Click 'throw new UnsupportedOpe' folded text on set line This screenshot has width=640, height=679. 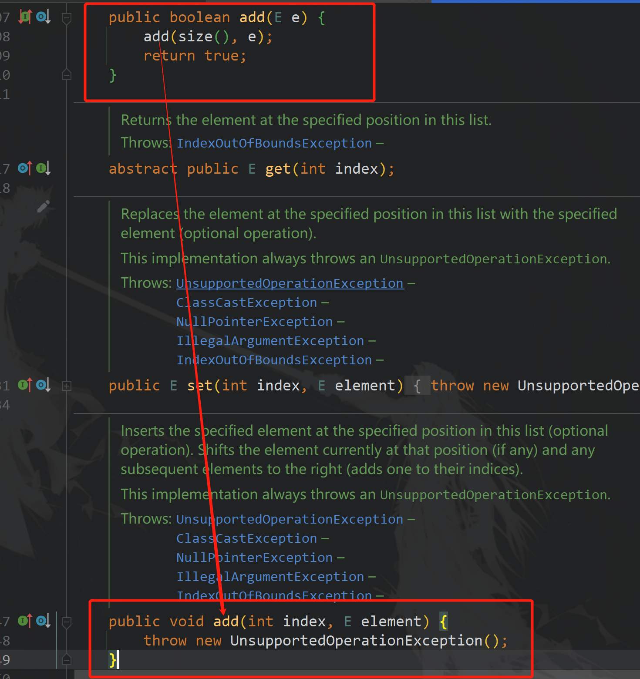(x=535, y=386)
